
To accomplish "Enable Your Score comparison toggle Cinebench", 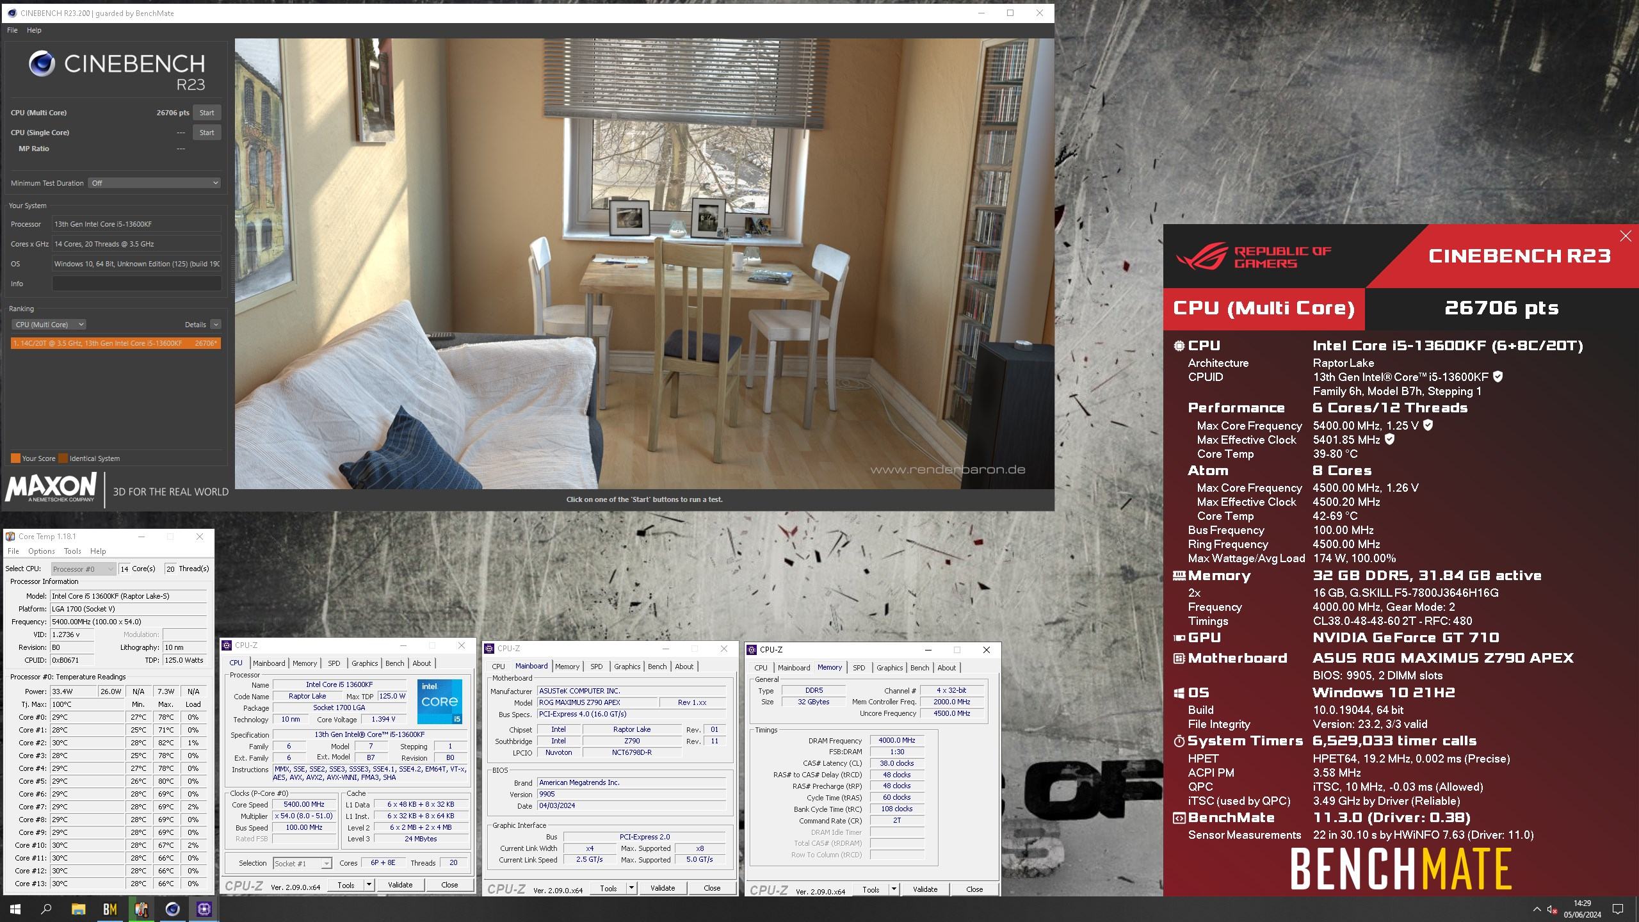I will (16, 458).
